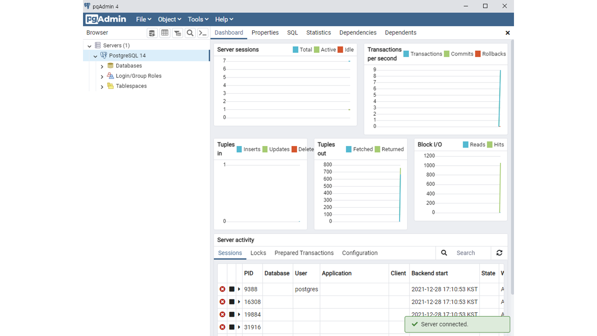Click the Filtered Rows icon in Browser toolbar
Image resolution: width=597 pixels, height=336 pixels.
click(177, 33)
